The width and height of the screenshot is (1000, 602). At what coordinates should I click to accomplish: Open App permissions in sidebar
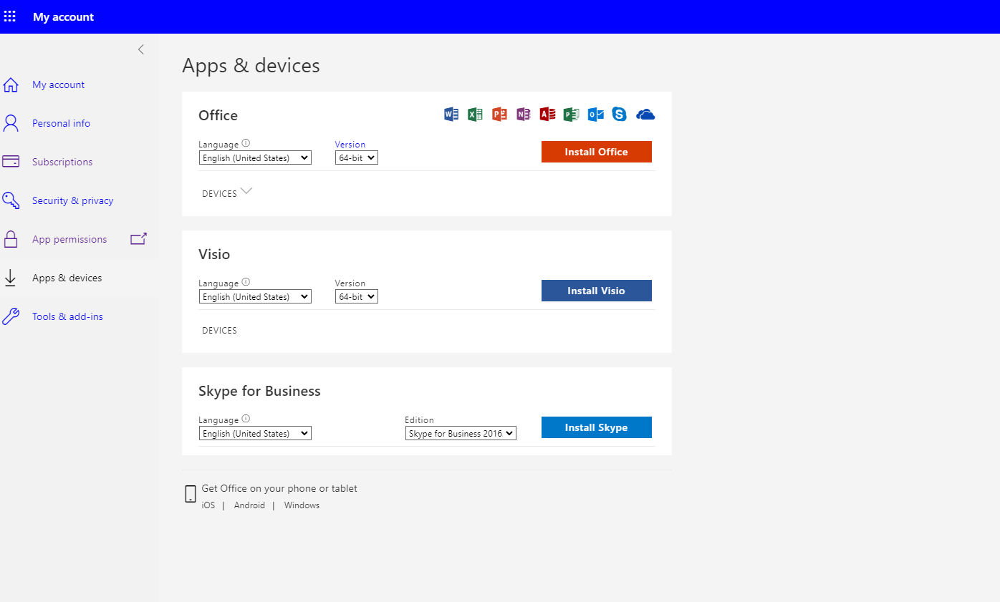point(69,239)
